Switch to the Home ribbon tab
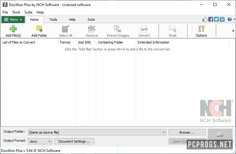 (34, 20)
